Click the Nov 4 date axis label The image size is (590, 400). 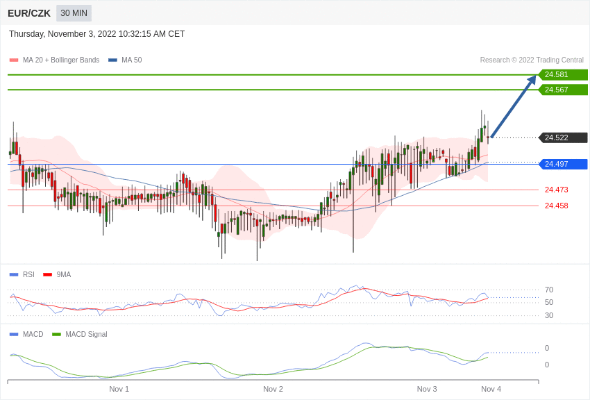click(491, 389)
